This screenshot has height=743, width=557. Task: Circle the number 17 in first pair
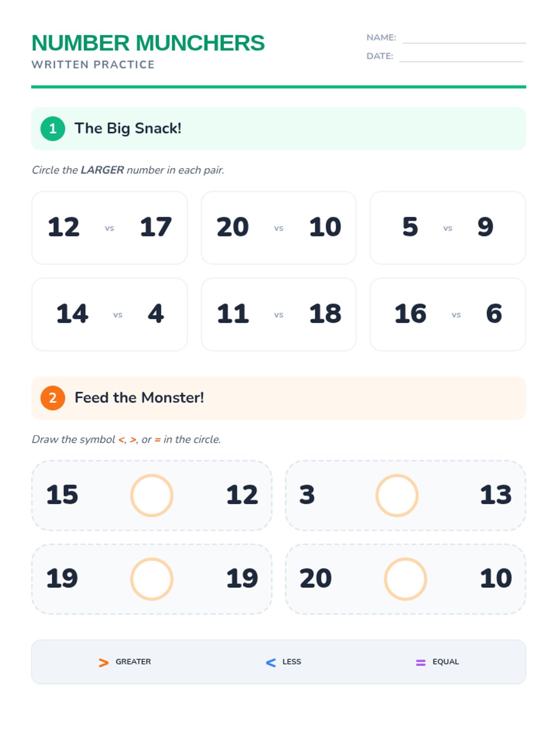coord(156,227)
